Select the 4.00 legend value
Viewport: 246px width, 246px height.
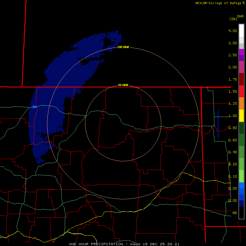(x=233, y=31)
